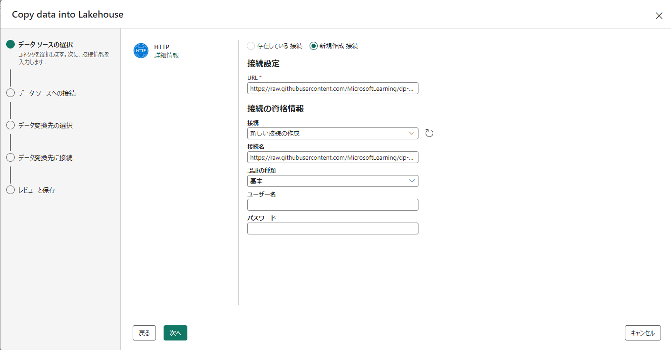Close the Copy data into Lakehouse dialog

pyautogui.click(x=659, y=16)
